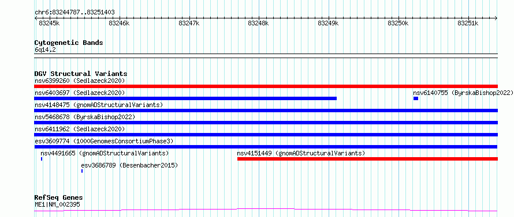Viewport: 514px width, 217px height.
Task: Select the nsv6411962 (Sedlazeck2020) label
Action: pyautogui.click(x=80, y=129)
